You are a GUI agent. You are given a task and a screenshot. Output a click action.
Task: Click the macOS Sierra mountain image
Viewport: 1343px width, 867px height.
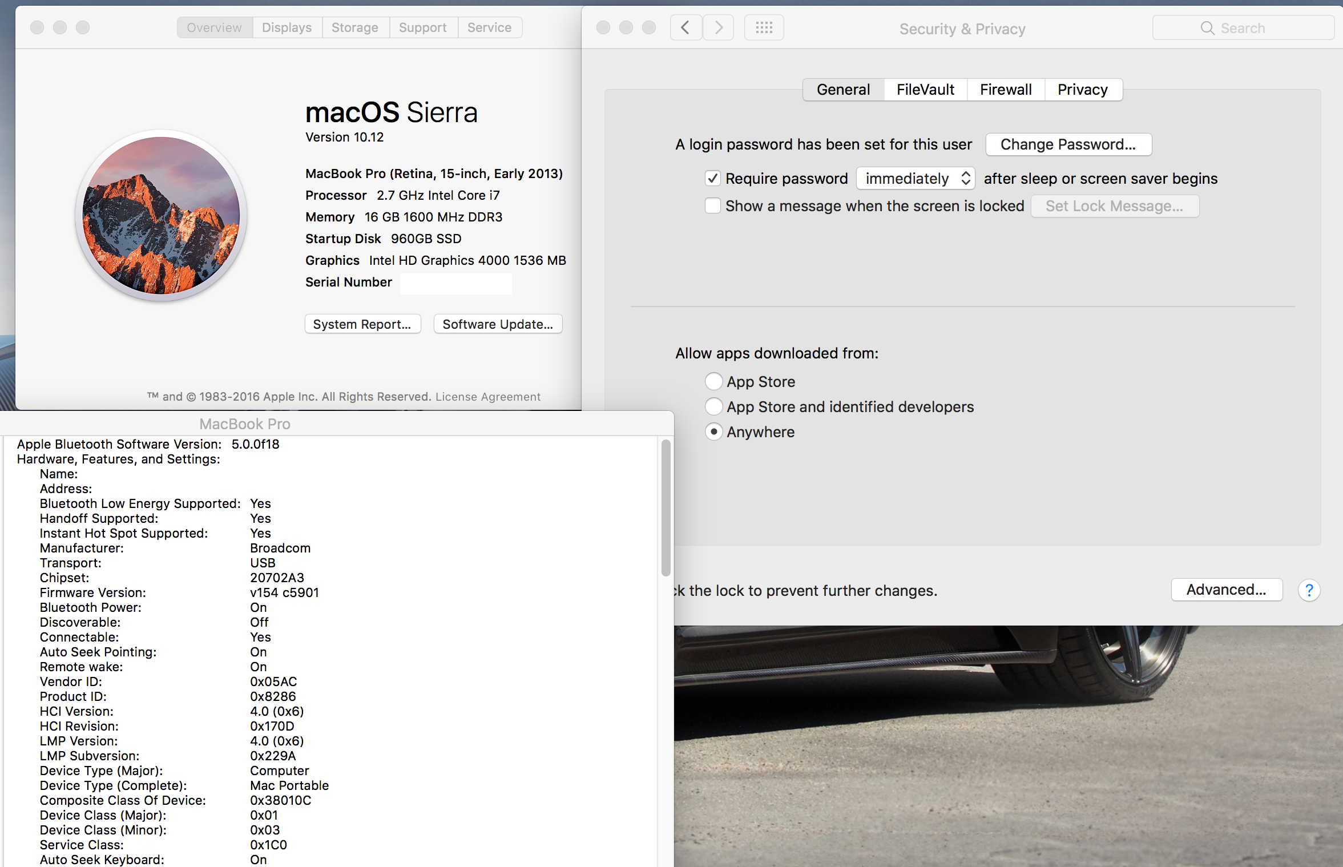pos(161,215)
